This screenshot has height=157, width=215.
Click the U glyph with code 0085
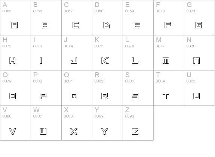[x=196, y=96]
